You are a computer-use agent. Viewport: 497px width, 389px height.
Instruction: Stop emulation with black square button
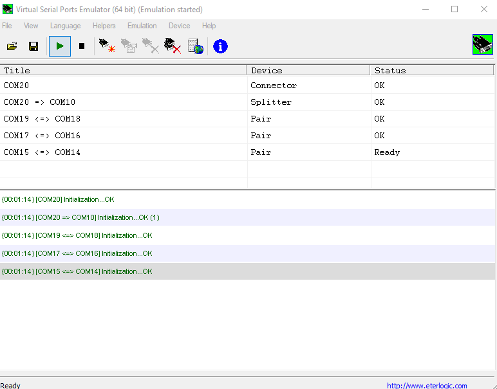pyautogui.click(x=82, y=46)
